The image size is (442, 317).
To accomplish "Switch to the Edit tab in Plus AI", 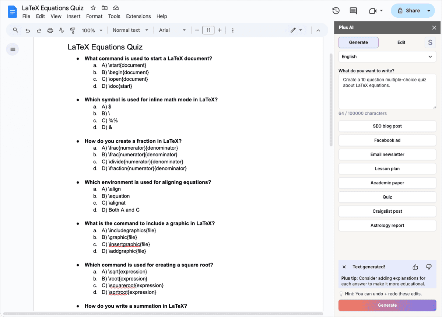I will tap(401, 42).
